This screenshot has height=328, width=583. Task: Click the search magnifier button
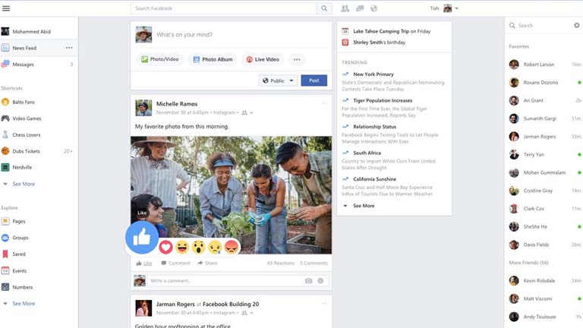click(x=324, y=8)
